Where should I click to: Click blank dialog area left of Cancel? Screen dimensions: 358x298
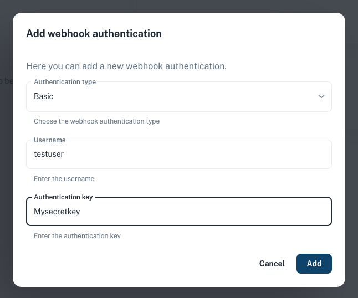[x=139, y=264]
